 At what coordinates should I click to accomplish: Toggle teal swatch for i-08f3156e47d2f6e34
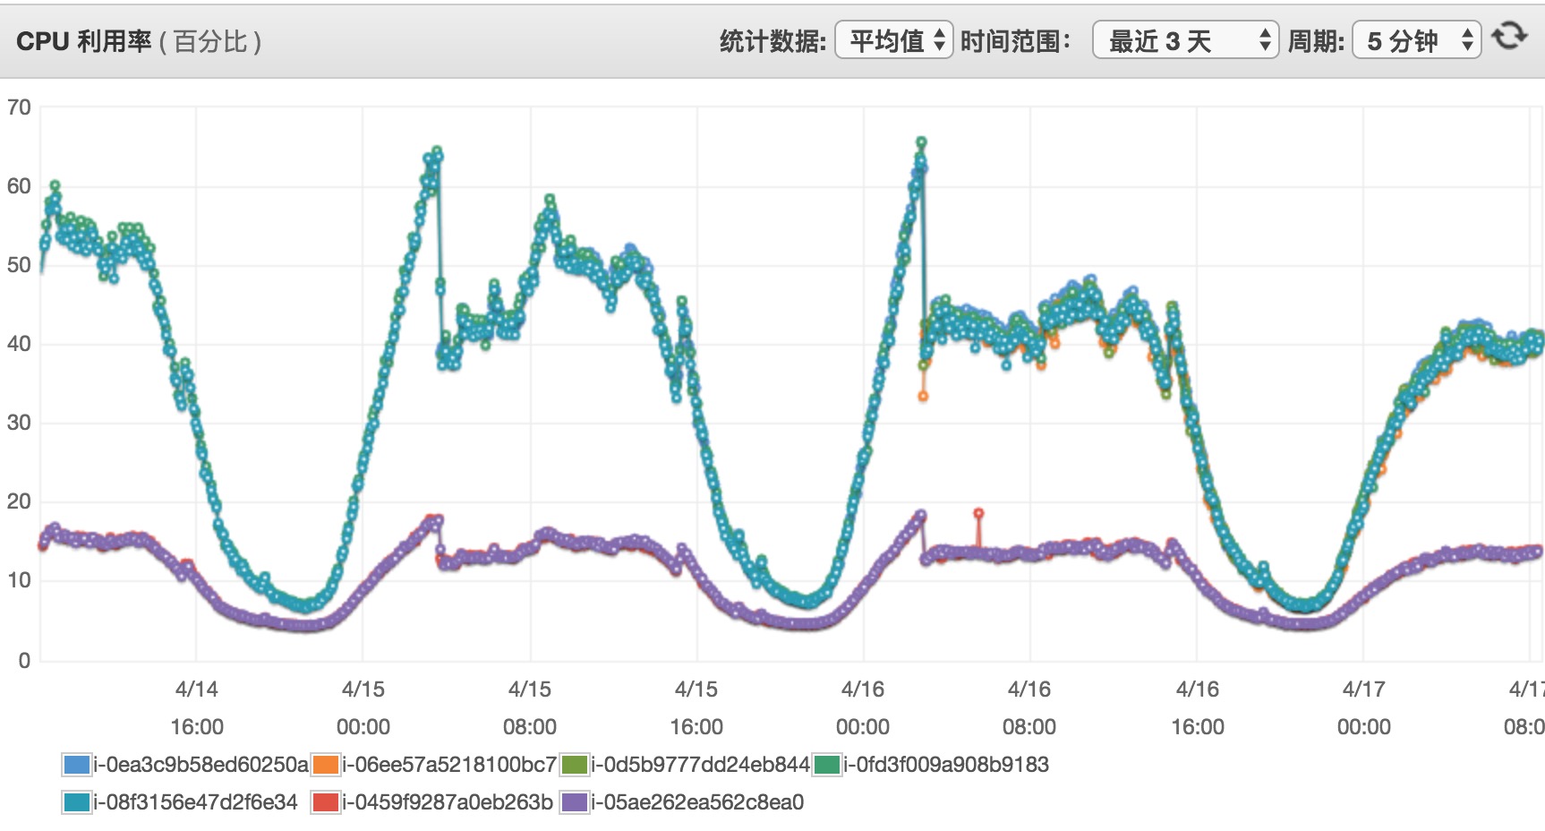click(x=77, y=802)
